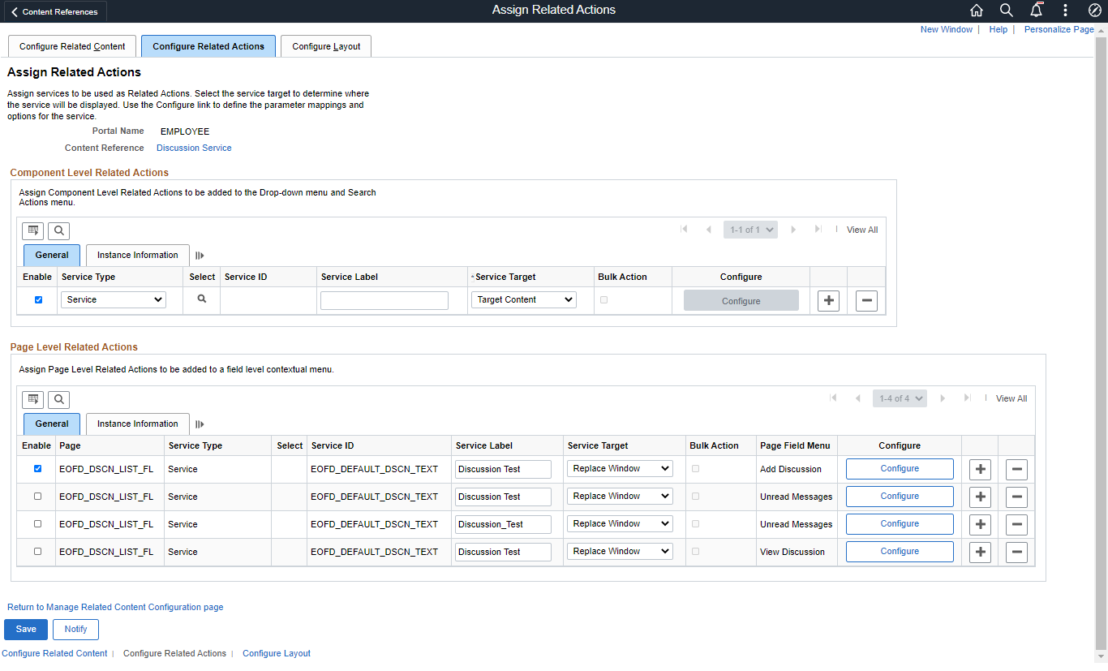
Task: Click the page vertical scrollbar
Action: [x=1101, y=343]
